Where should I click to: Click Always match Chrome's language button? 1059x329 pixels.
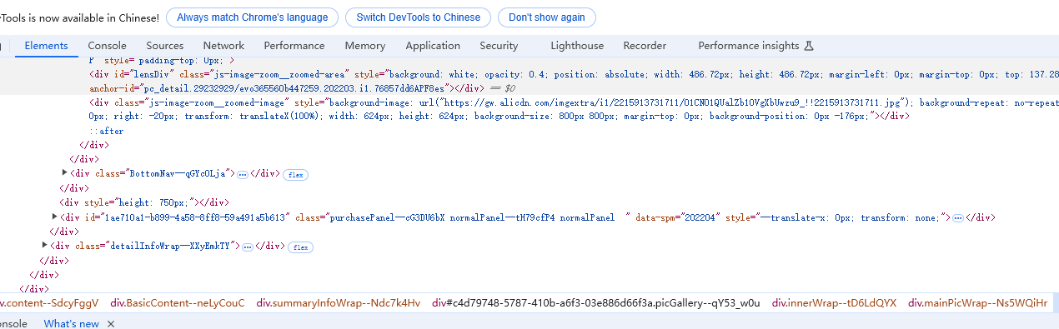pyautogui.click(x=253, y=17)
